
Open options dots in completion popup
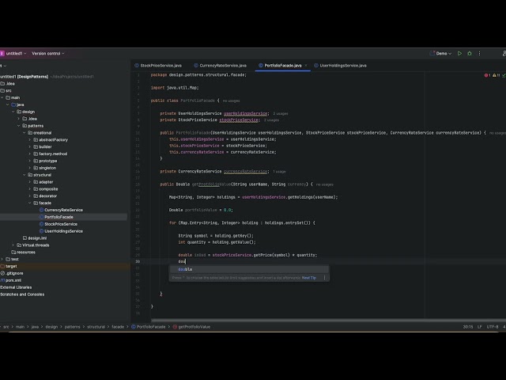325,278
